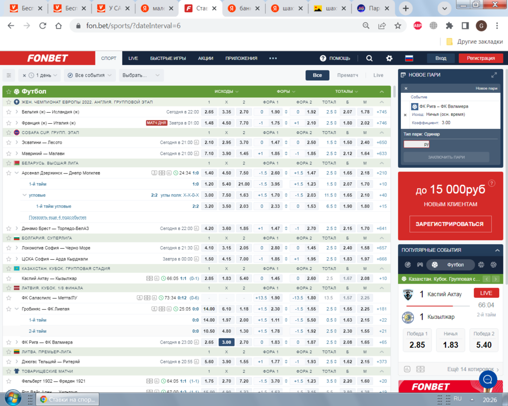This screenshot has width=508, height=406.
Task: Reload the page
Action: pos(43,26)
